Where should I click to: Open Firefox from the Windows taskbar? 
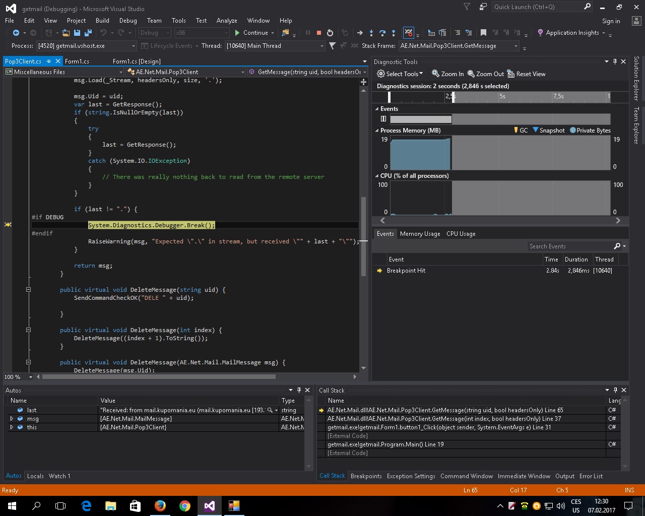[160, 505]
